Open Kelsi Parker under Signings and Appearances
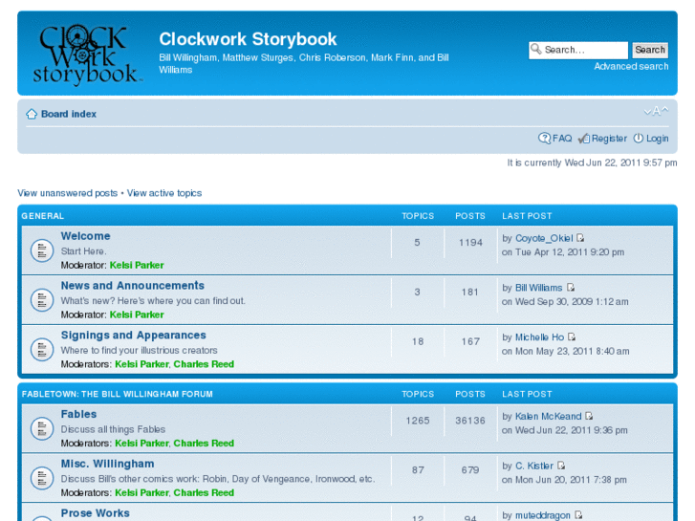Image resolution: width=695 pixels, height=521 pixels. click(141, 364)
